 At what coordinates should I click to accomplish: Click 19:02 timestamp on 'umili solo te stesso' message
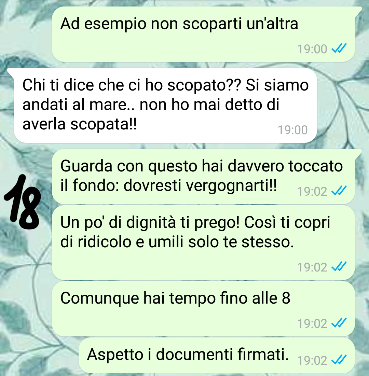pos(312,267)
